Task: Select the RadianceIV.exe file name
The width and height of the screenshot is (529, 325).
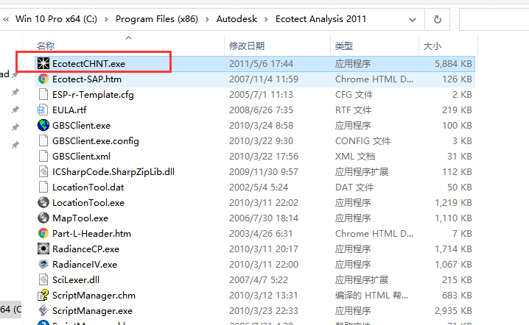Action: tap(85, 265)
